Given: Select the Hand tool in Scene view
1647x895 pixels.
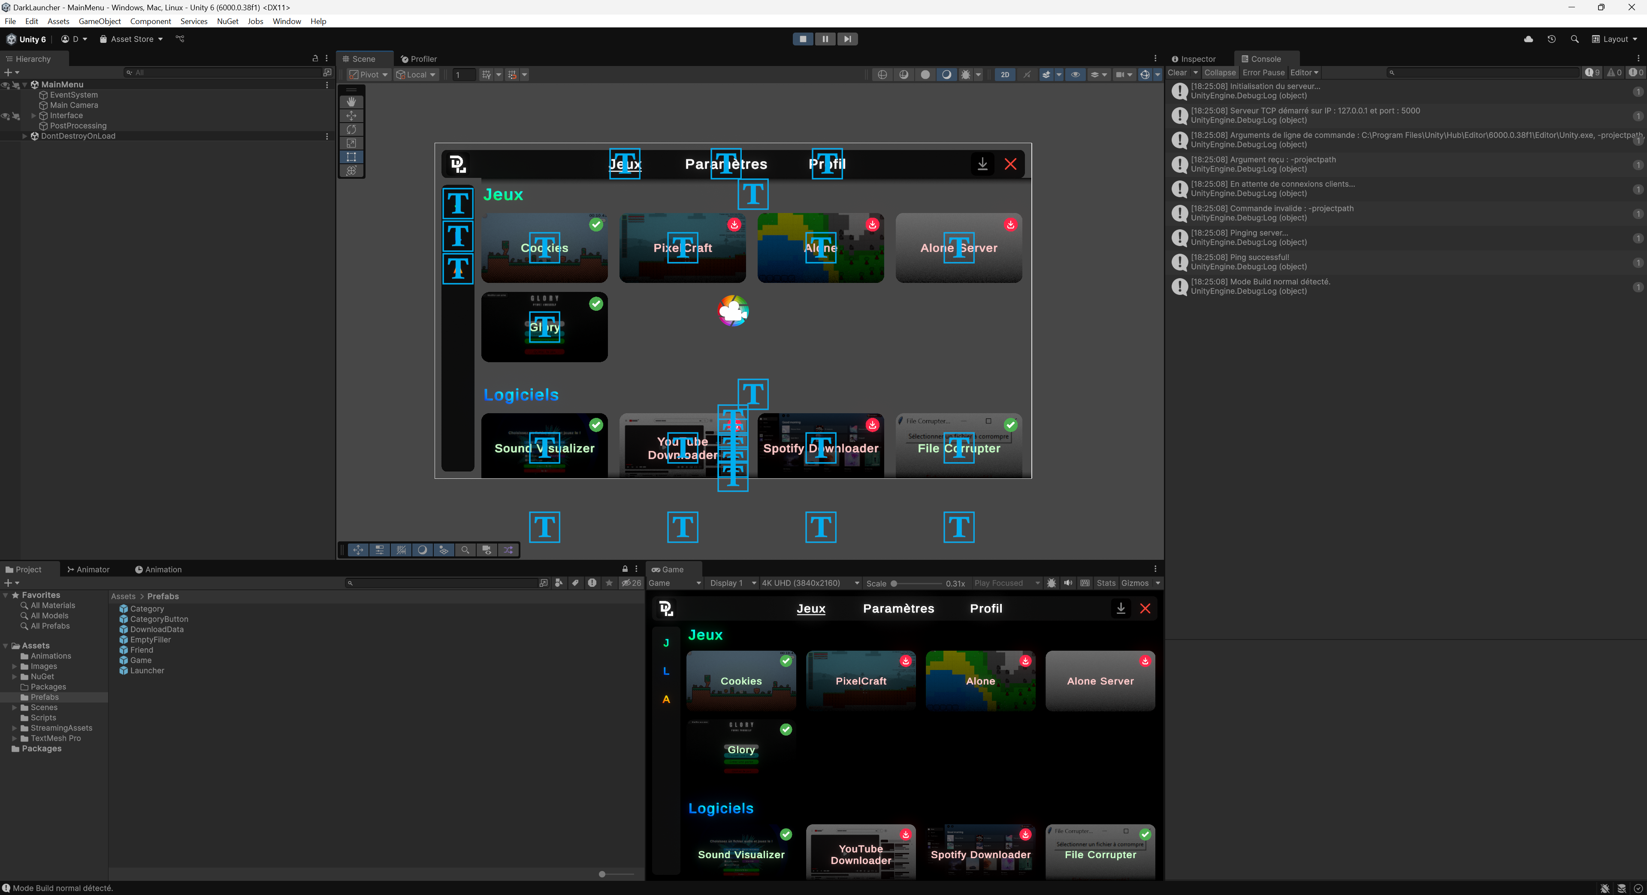Looking at the screenshot, I should tap(351, 102).
